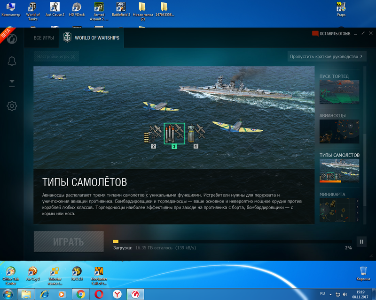Select the 147645558 folder on desktop
The width and height of the screenshot is (376, 300).
[x=164, y=10]
